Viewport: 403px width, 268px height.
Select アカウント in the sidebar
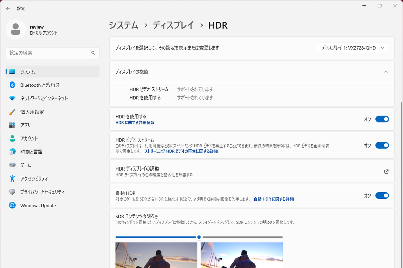53,138
